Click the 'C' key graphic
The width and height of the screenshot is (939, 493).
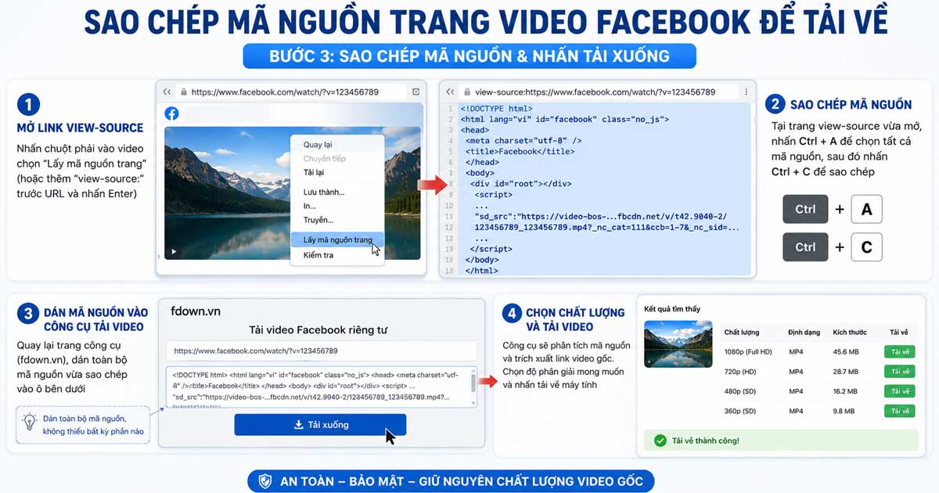(866, 247)
